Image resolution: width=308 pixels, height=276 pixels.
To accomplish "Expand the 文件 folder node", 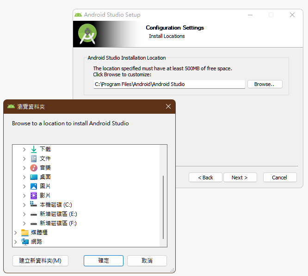I will click(x=24, y=159).
